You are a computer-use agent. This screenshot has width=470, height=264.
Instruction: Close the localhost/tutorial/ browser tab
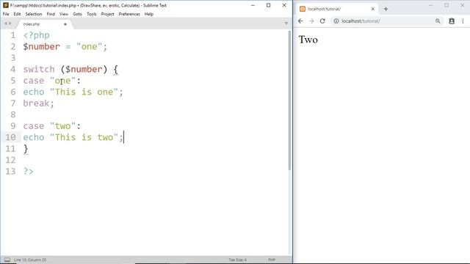pyautogui.click(x=372, y=9)
